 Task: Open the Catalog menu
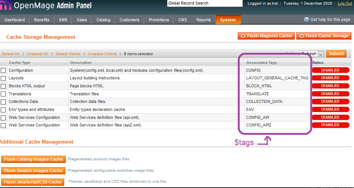pyautogui.click(x=103, y=20)
